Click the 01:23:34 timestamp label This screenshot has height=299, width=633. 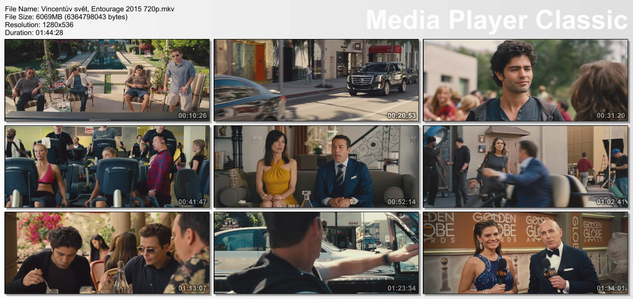[402, 288]
